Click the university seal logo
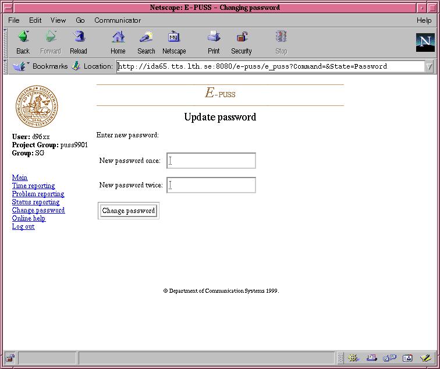Image resolution: width=440 pixels, height=369 pixels. coord(37,107)
